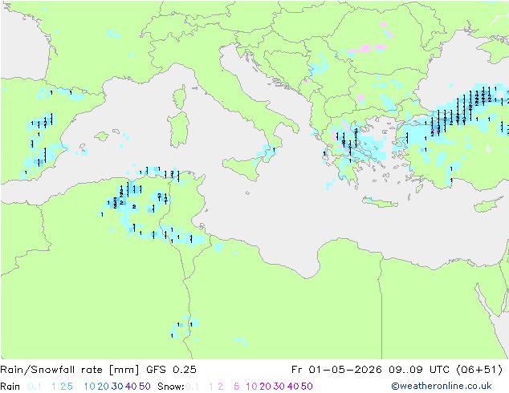This screenshot has width=509, height=393.
Task: Select the 30 value in Rain legend
Action: pyautogui.click(x=117, y=387)
